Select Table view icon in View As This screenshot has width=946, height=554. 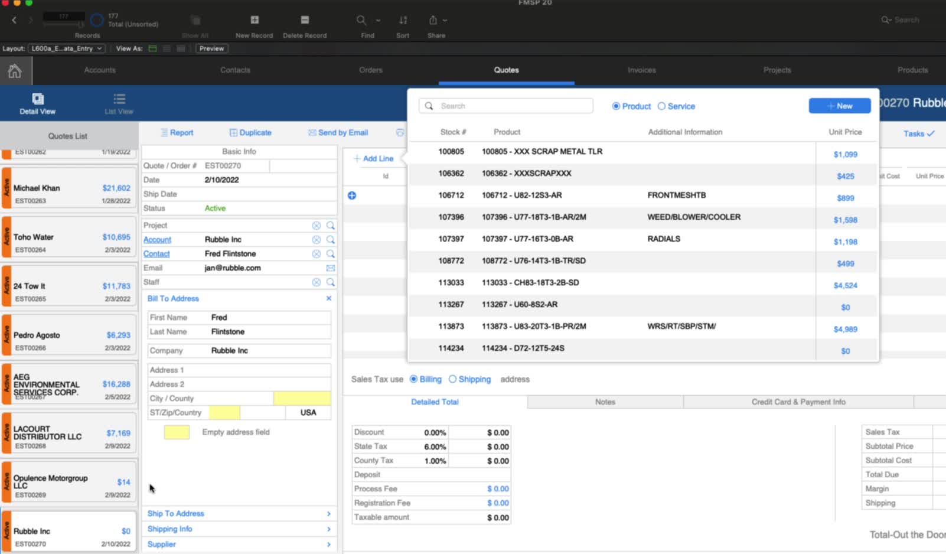(181, 48)
